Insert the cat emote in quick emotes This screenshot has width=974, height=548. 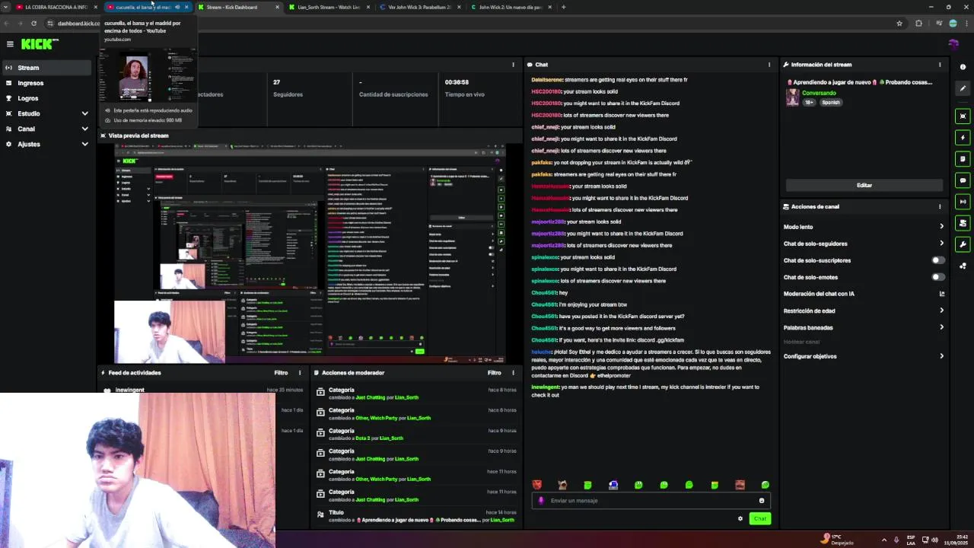coord(562,485)
